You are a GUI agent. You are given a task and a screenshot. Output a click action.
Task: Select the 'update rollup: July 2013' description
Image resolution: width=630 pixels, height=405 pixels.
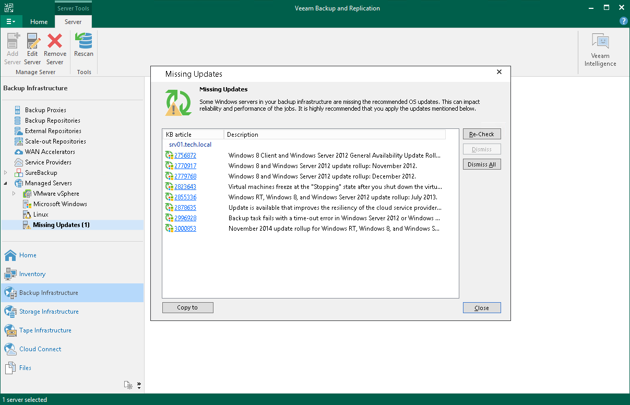click(x=333, y=197)
